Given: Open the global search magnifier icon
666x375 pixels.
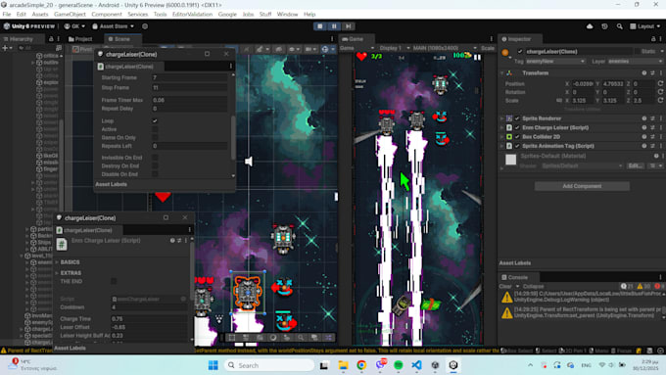Looking at the screenshot, I should click(x=620, y=26).
